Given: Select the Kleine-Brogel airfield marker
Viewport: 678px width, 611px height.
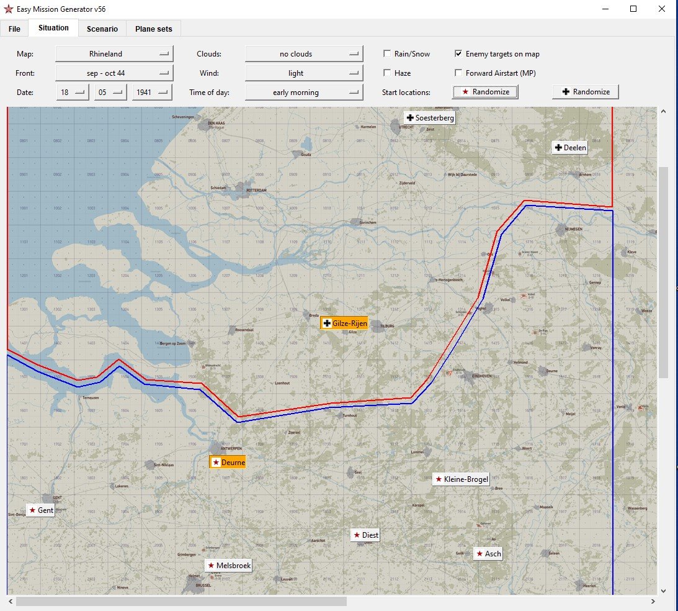Looking at the screenshot, I should coord(461,479).
